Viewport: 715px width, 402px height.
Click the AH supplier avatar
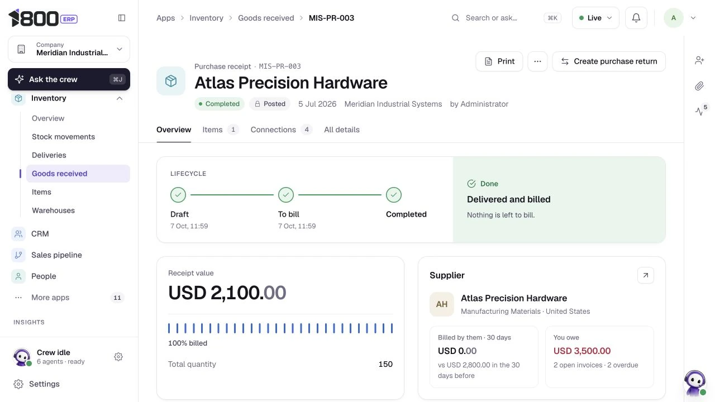point(442,304)
